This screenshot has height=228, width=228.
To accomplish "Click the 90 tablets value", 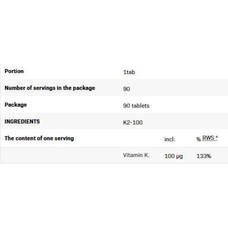I will click(x=136, y=106).
